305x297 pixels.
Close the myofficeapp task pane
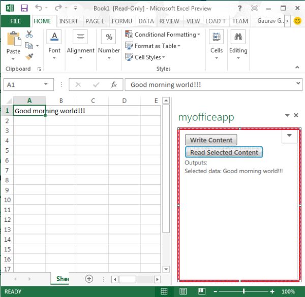click(x=296, y=115)
